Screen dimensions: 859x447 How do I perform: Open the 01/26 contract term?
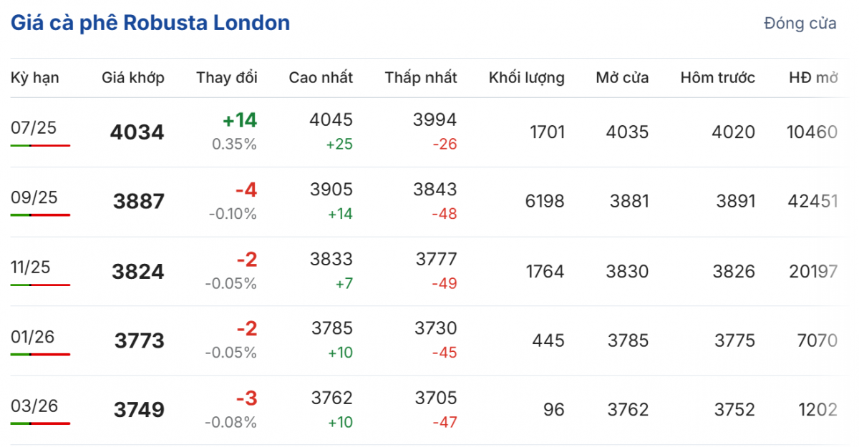point(33,336)
